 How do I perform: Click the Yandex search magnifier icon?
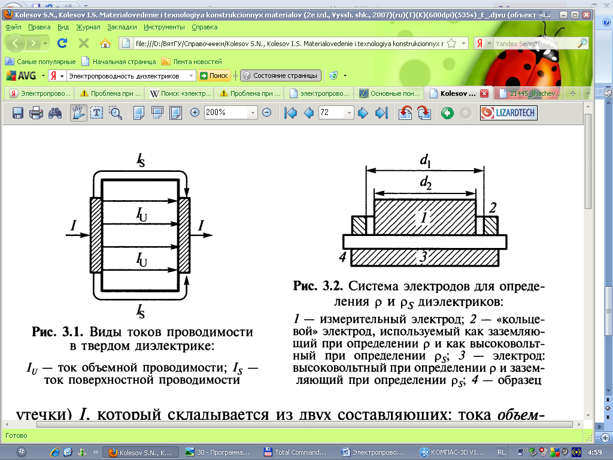click(x=582, y=43)
